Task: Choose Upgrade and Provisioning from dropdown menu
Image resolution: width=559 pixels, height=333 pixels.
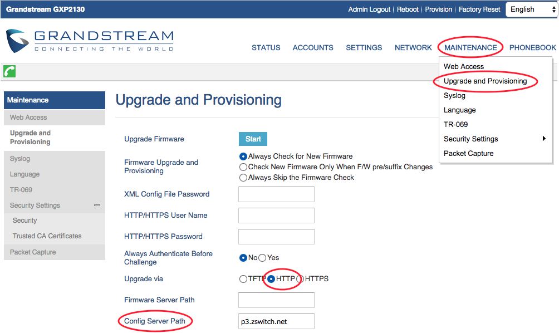Action: (485, 81)
